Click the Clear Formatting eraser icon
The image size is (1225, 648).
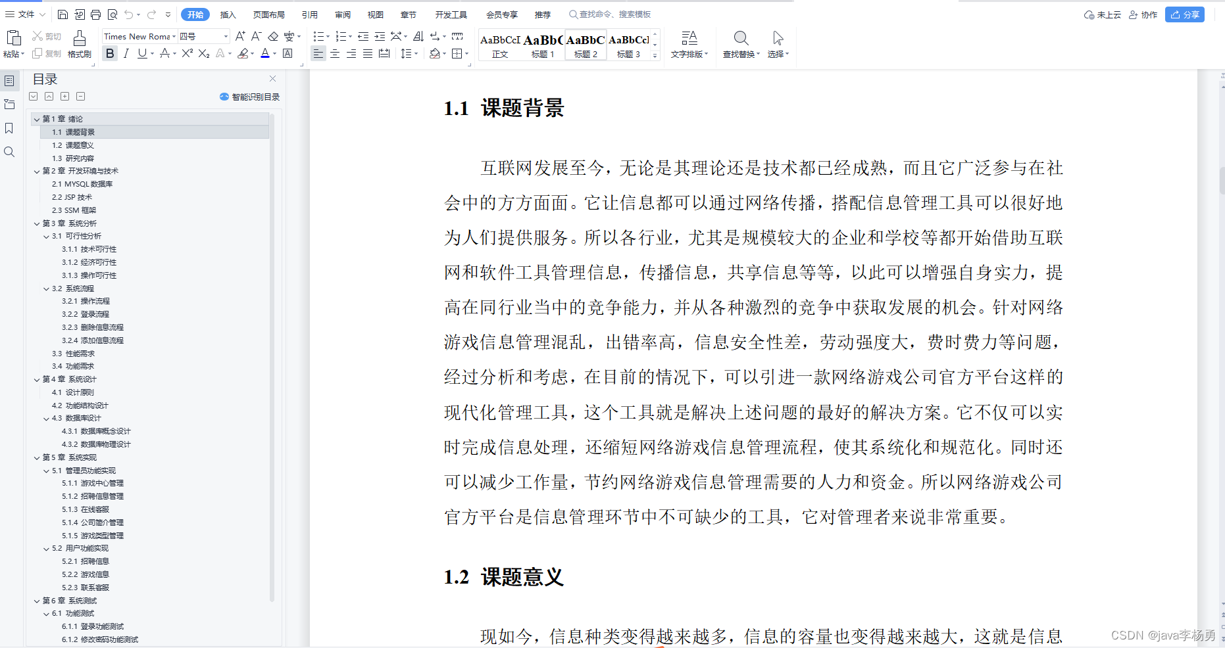273,36
